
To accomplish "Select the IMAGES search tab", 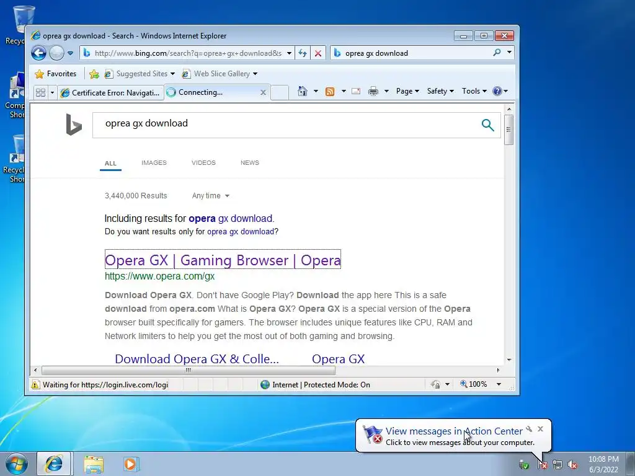I will pos(154,163).
